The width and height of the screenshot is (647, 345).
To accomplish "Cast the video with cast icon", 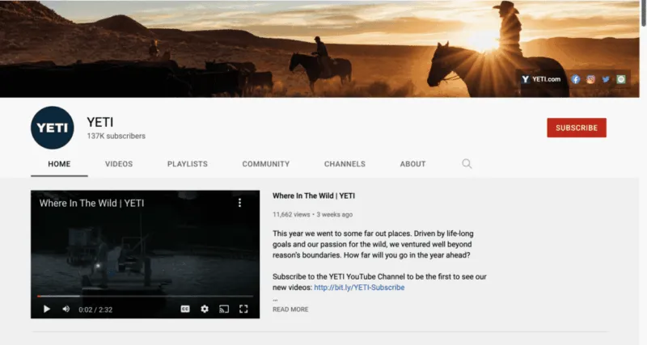I will (224, 309).
